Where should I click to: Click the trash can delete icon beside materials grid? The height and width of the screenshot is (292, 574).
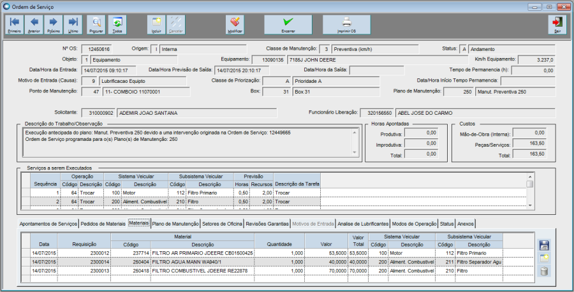click(x=544, y=272)
